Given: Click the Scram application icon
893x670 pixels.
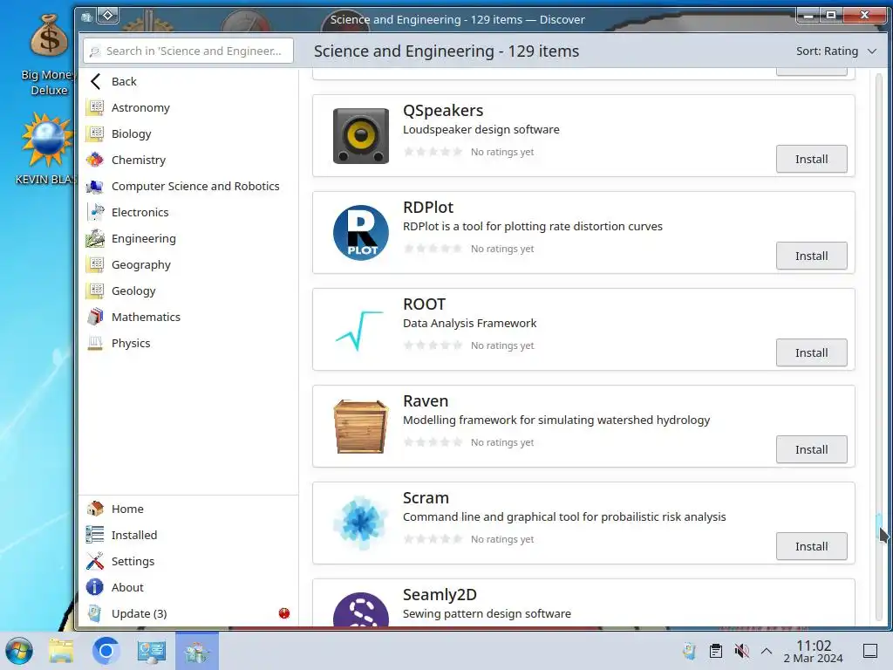Looking at the screenshot, I should (x=360, y=523).
